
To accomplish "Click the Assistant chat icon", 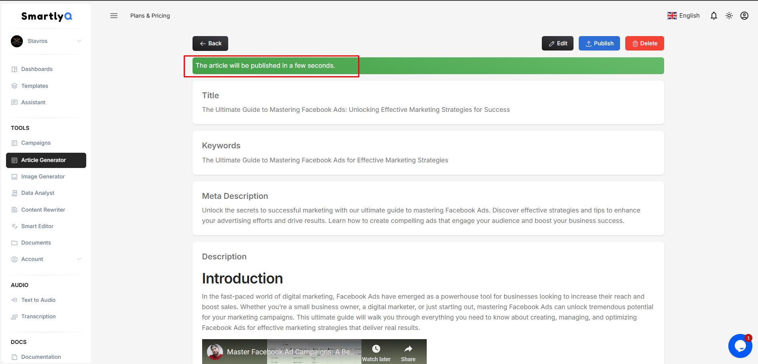I will coord(14,102).
